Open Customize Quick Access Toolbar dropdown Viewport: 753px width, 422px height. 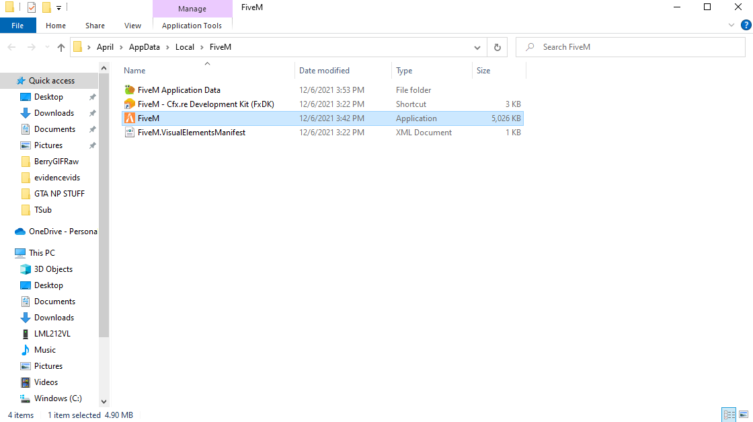point(58,7)
